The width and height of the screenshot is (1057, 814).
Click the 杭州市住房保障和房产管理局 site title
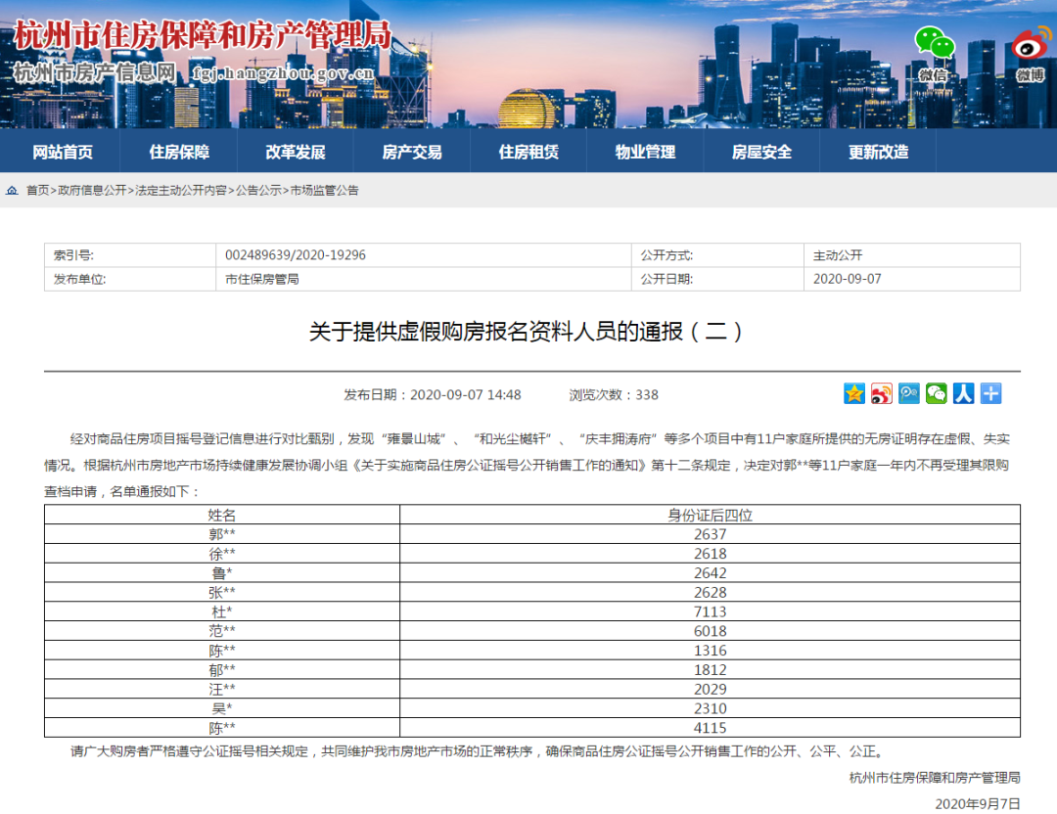(x=202, y=36)
